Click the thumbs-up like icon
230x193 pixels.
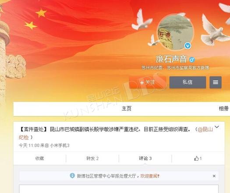click(x=196, y=158)
